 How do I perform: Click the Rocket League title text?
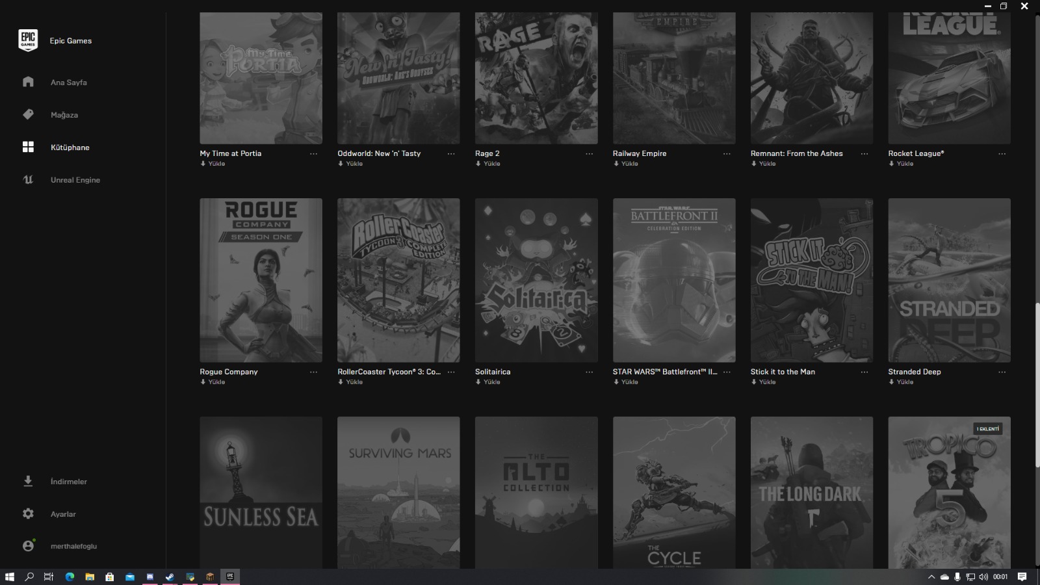(x=916, y=153)
